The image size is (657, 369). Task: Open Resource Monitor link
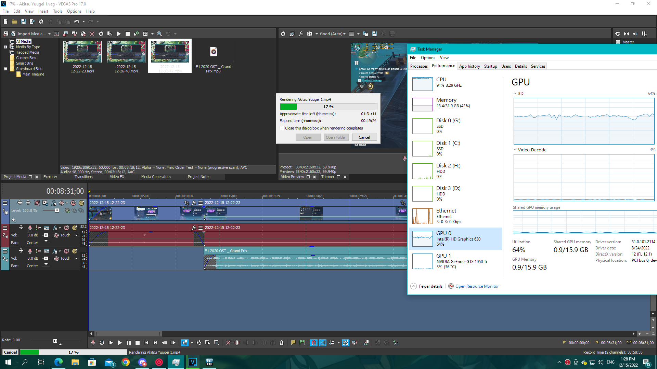[477, 286]
